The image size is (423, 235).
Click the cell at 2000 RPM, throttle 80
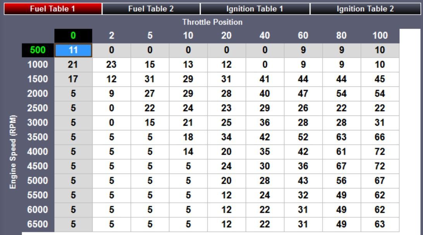[x=341, y=94]
